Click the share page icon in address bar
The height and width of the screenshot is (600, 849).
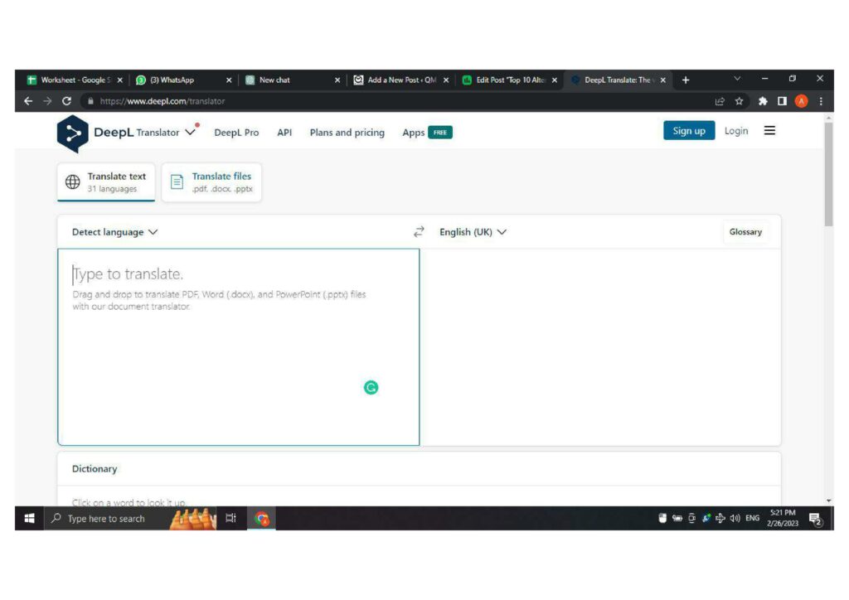719,101
